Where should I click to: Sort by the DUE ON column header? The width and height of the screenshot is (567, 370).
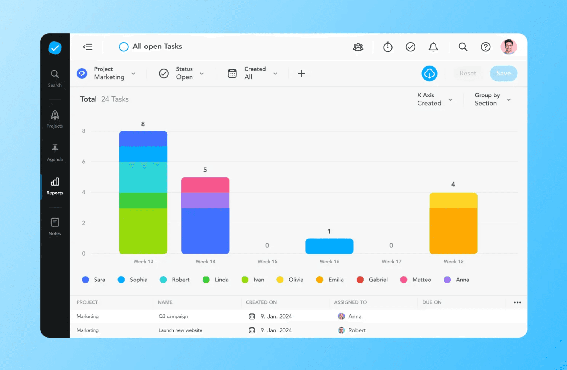click(x=432, y=302)
